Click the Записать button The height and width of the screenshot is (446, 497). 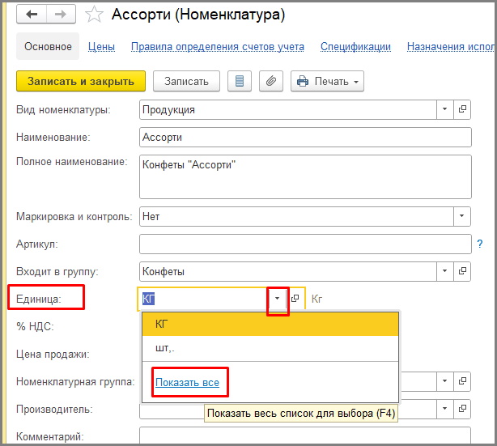186,81
